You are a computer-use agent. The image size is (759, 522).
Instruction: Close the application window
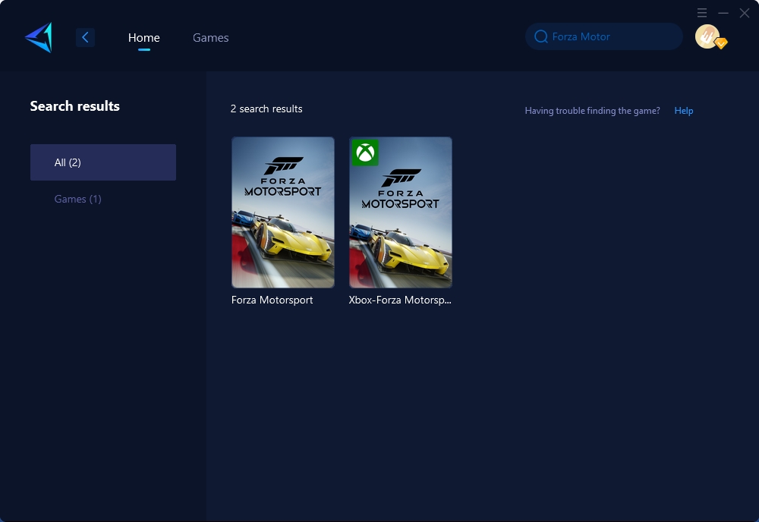pos(745,13)
